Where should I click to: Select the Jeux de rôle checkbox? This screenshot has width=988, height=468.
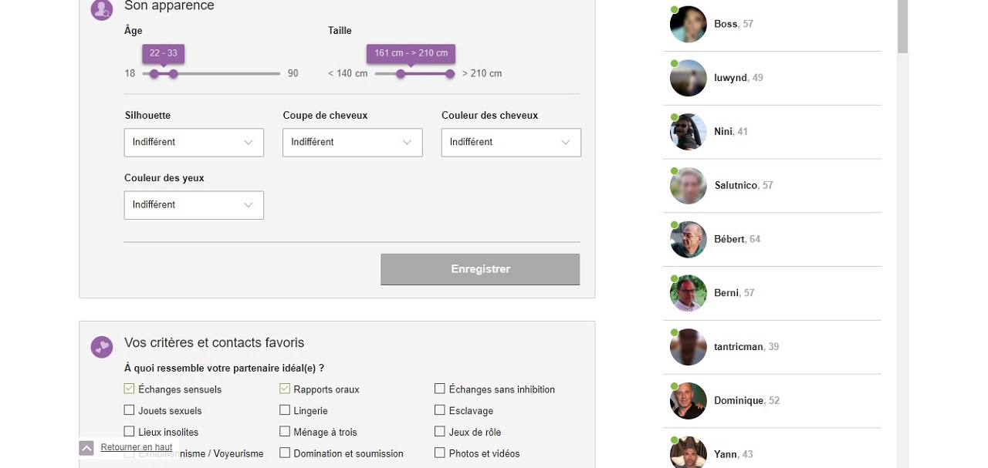(439, 432)
